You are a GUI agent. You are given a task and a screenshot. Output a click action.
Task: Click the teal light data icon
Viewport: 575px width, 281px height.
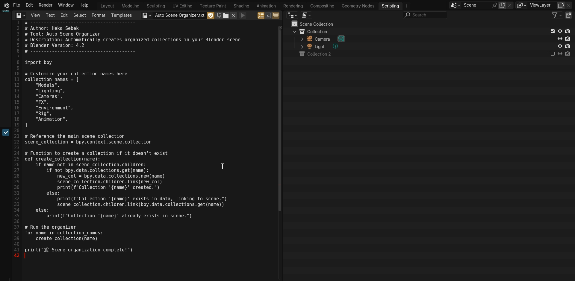335,46
